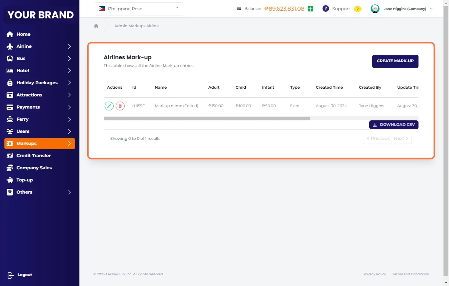Click the table horizontal scrollbar

pos(207,119)
